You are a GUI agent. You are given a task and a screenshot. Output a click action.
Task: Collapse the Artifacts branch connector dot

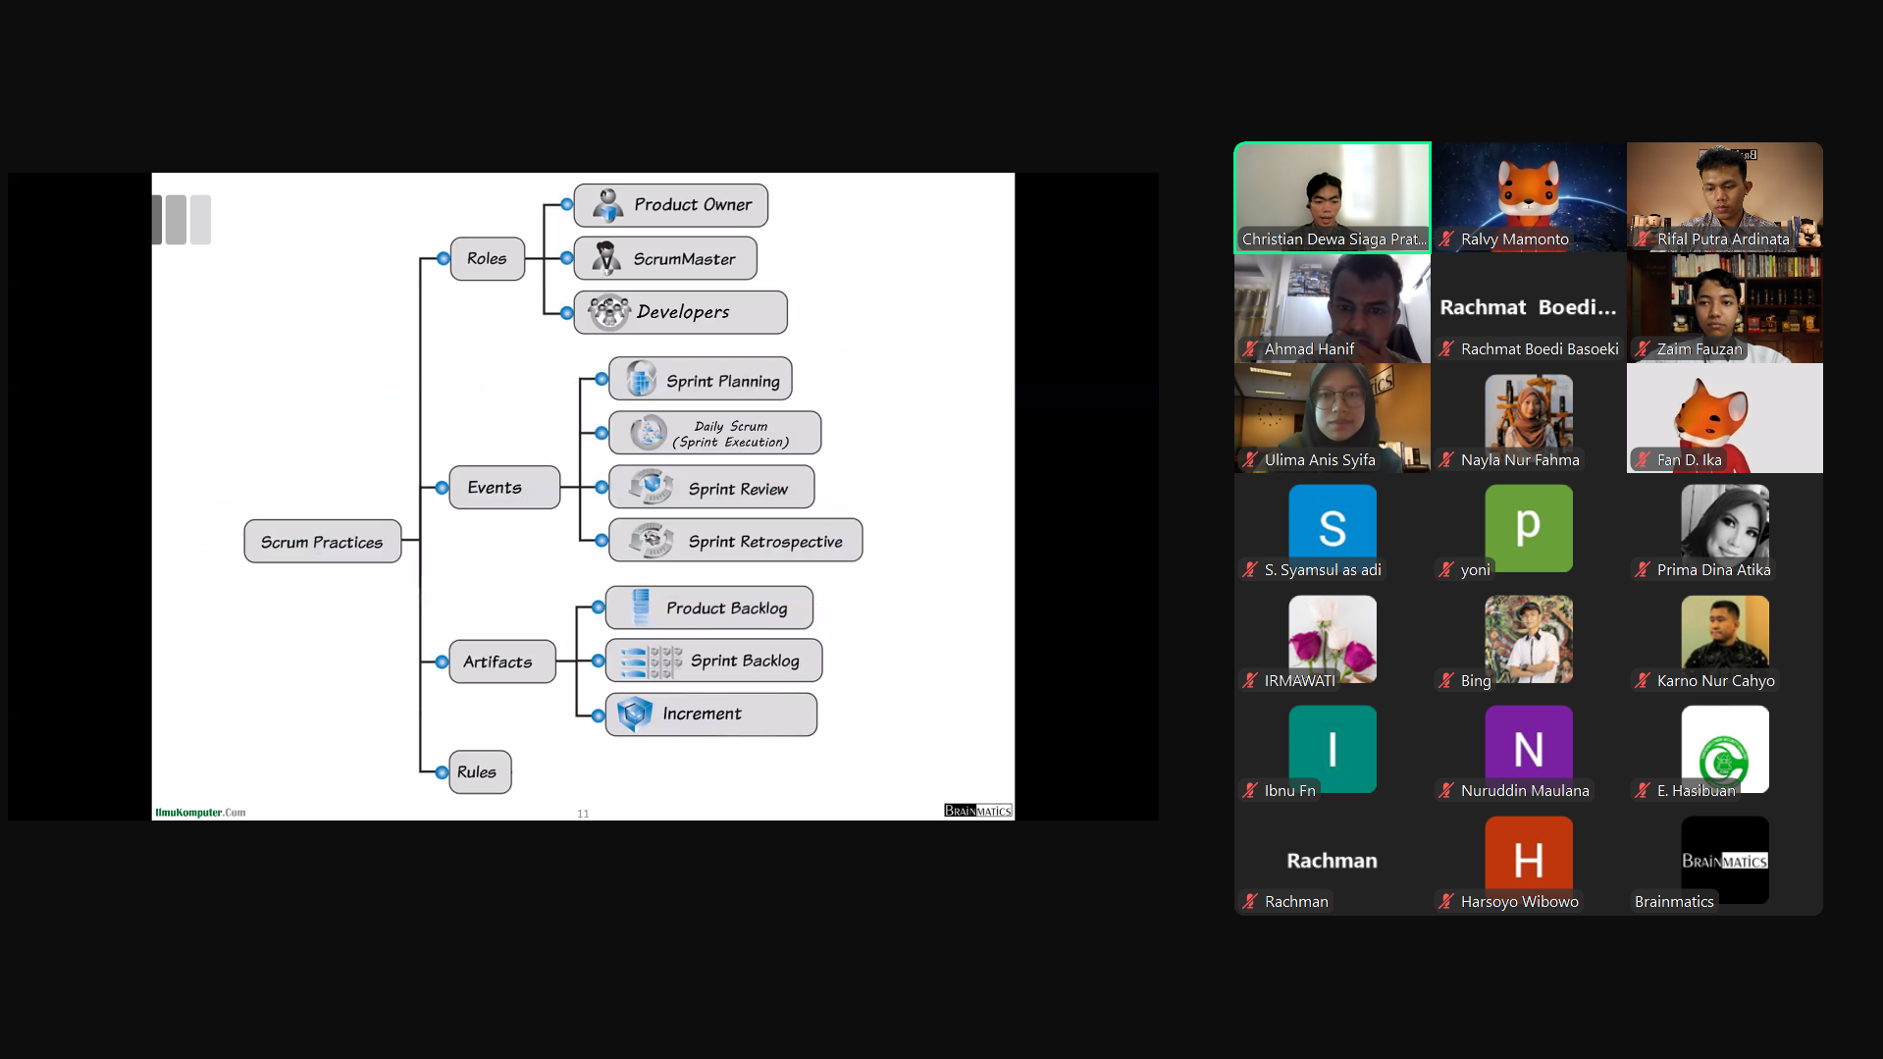point(443,662)
